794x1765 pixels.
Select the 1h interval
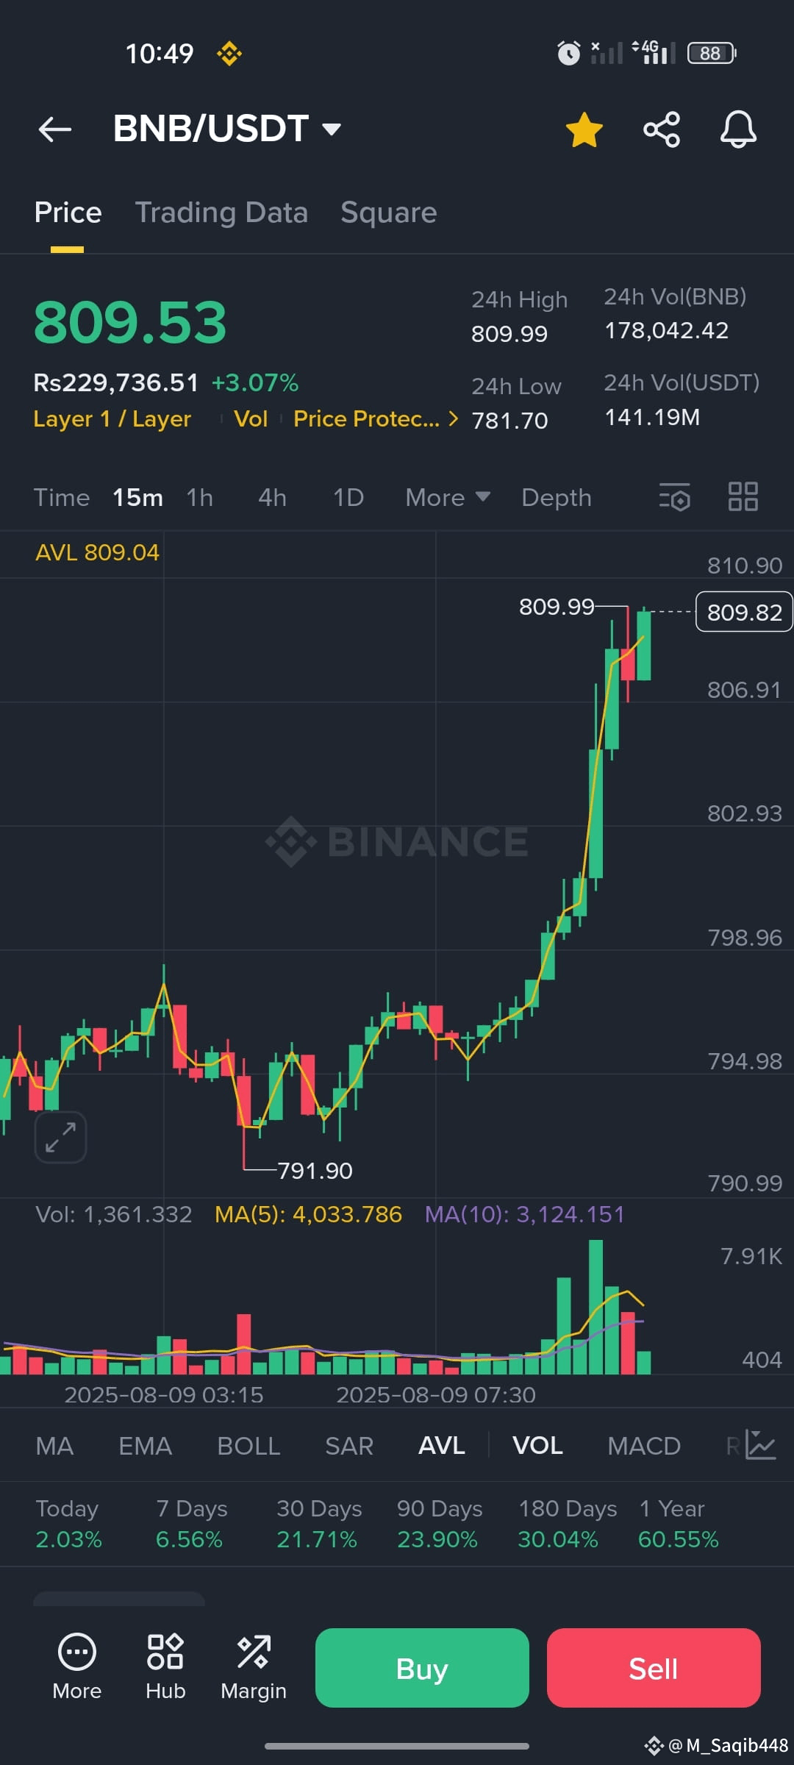point(199,498)
